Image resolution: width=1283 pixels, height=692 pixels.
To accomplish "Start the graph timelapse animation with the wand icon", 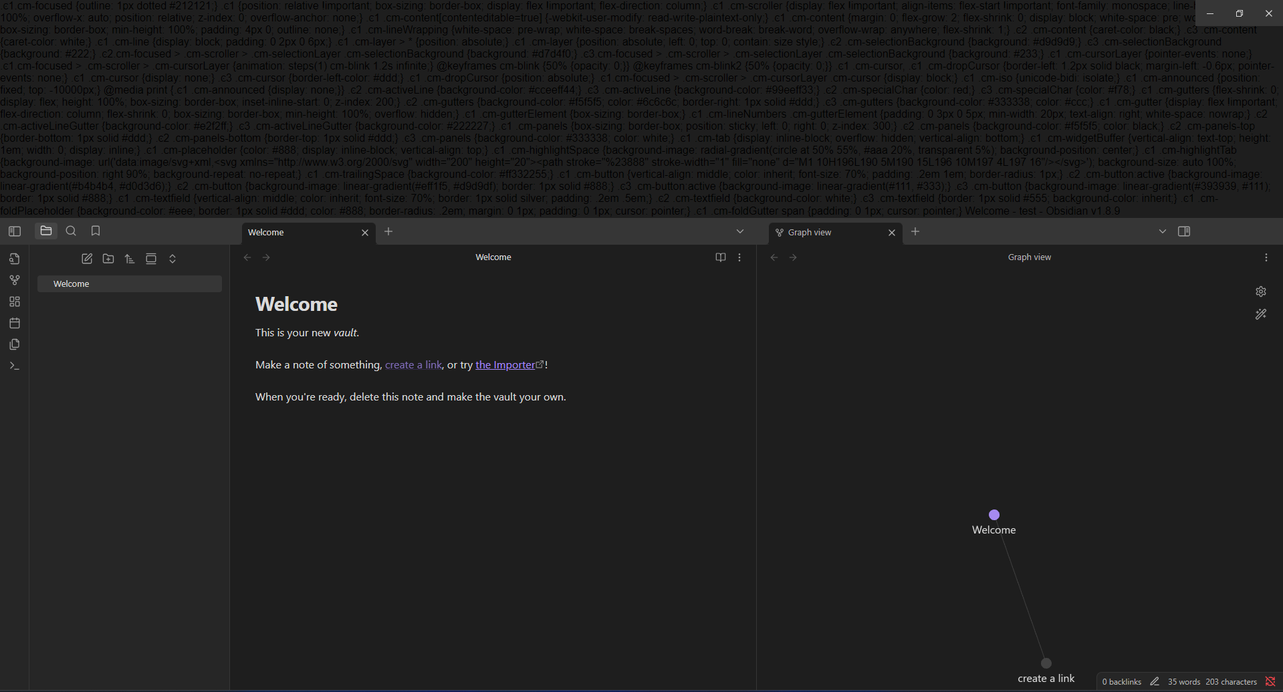I will [x=1261, y=314].
